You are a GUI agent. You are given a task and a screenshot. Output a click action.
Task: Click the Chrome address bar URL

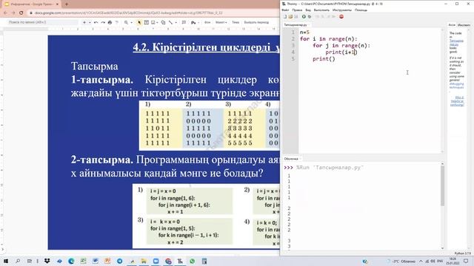click(x=128, y=13)
